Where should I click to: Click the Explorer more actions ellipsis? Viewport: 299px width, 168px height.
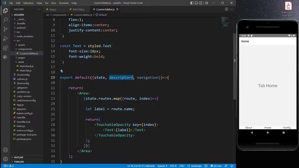pos(39,9)
